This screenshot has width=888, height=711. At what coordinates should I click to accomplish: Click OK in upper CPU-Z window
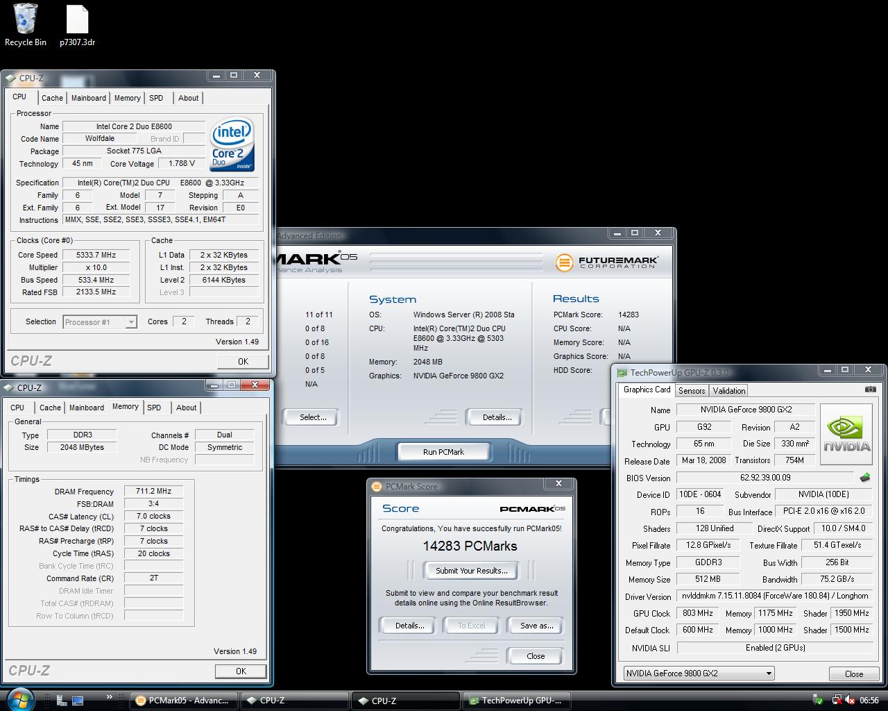[x=243, y=361]
